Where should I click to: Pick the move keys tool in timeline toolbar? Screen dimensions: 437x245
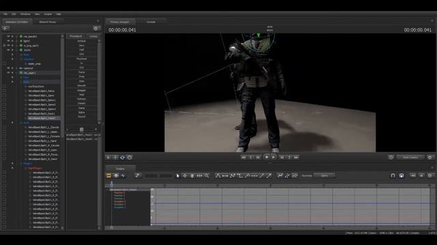[x=185, y=176]
